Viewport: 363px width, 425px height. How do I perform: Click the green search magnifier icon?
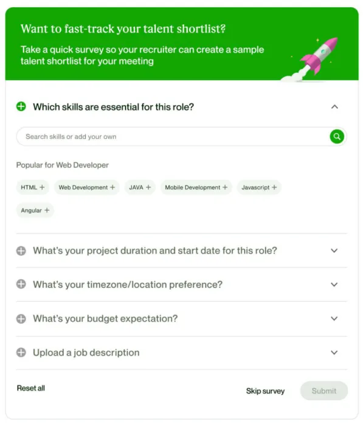click(337, 137)
